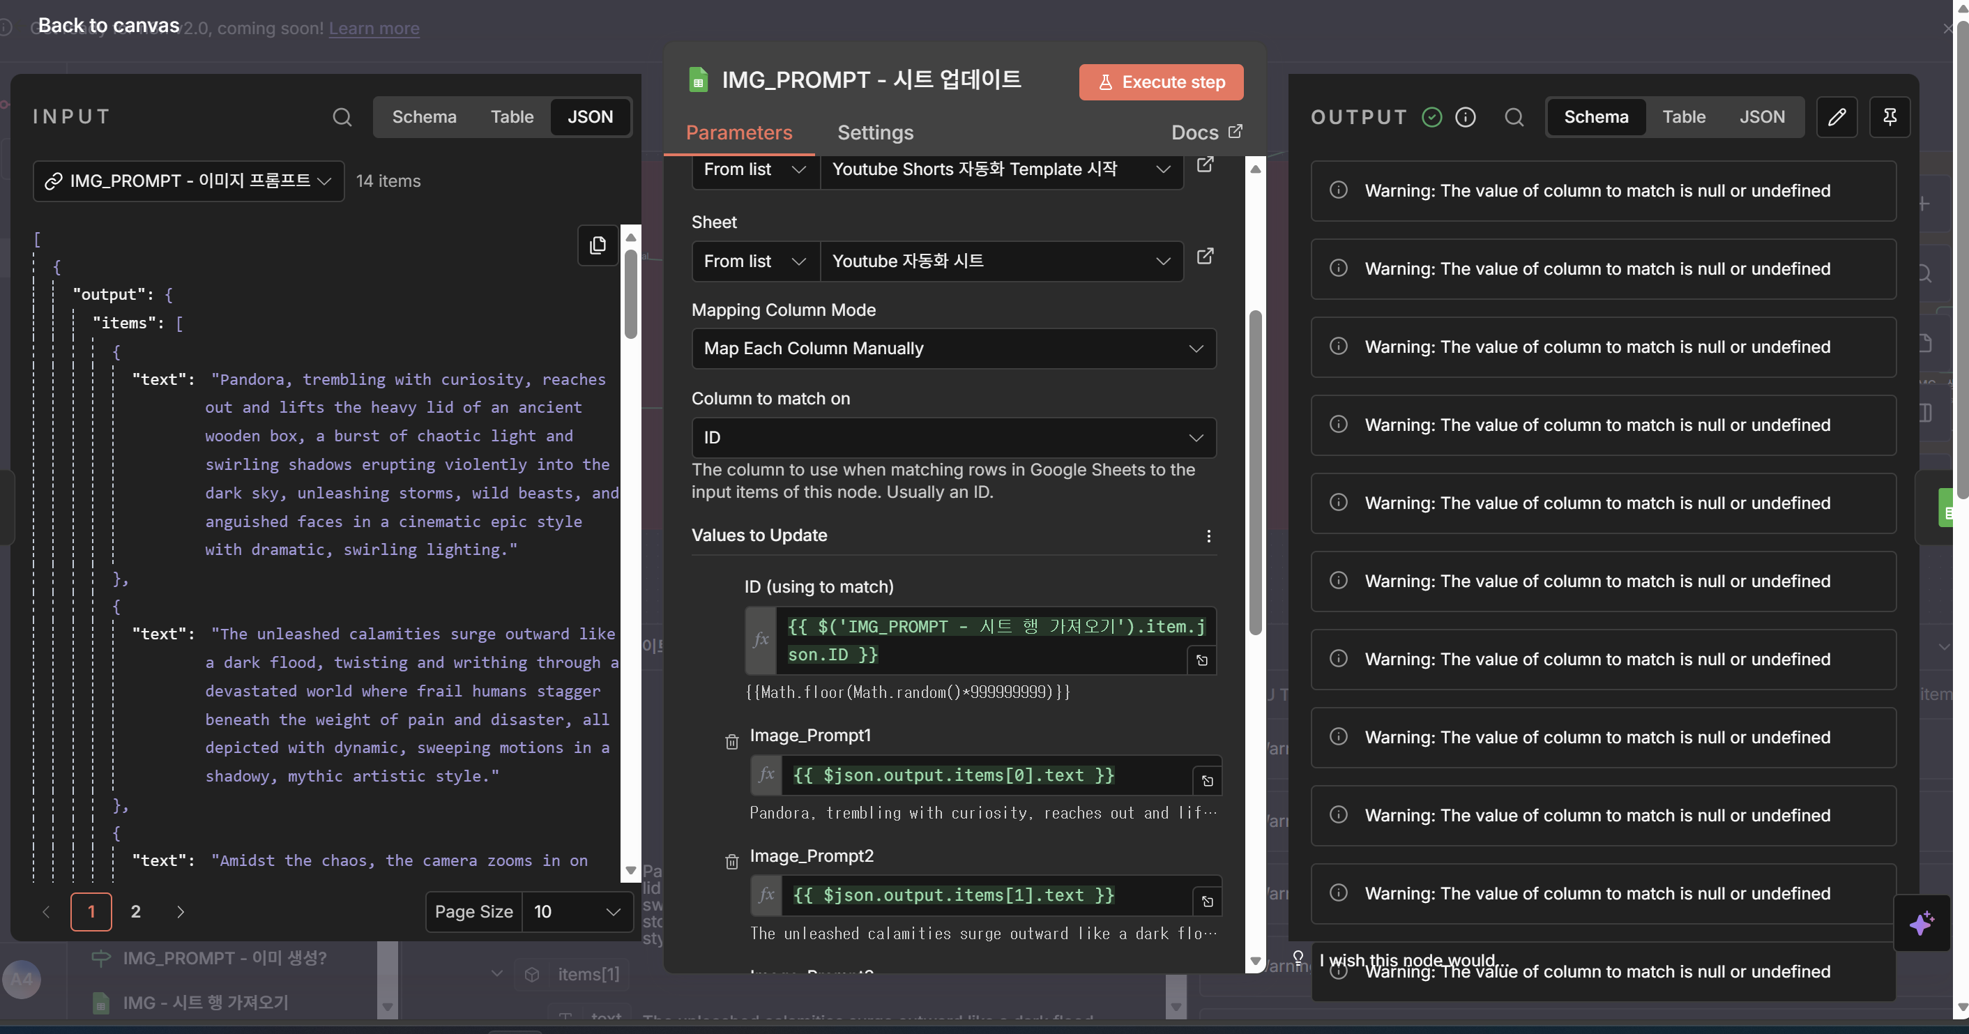Screen dimensions: 1969x1034
Task: Switch output view to JSON
Action: (1762, 117)
